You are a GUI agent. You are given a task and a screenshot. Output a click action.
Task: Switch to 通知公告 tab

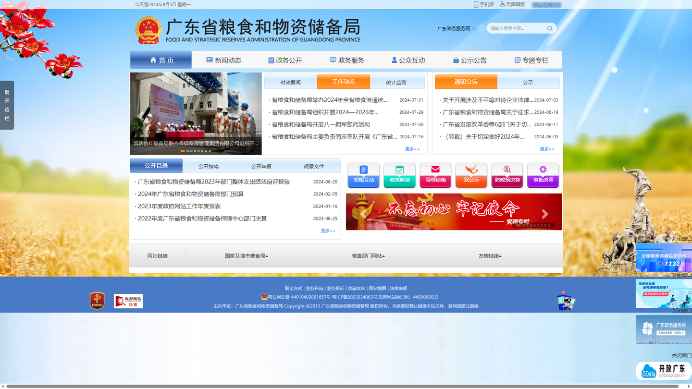(466, 82)
